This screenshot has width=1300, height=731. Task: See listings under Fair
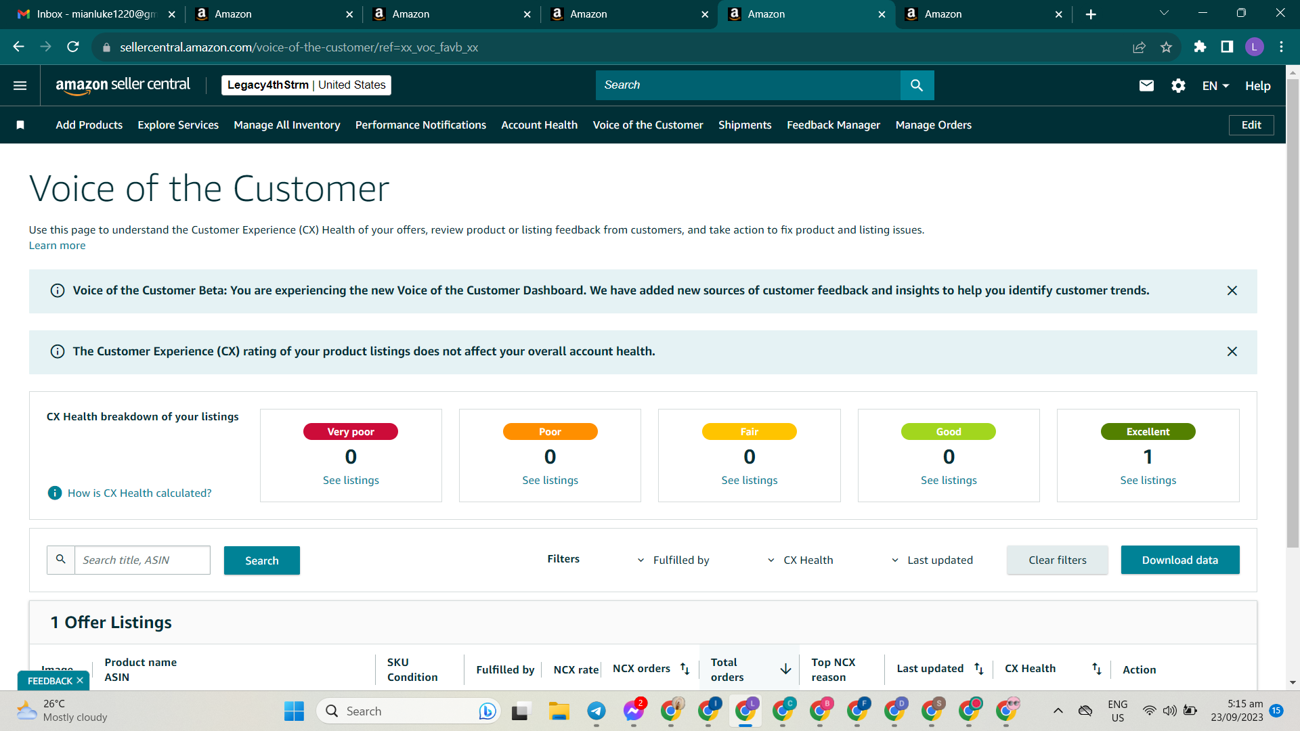(x=750, y=480)
